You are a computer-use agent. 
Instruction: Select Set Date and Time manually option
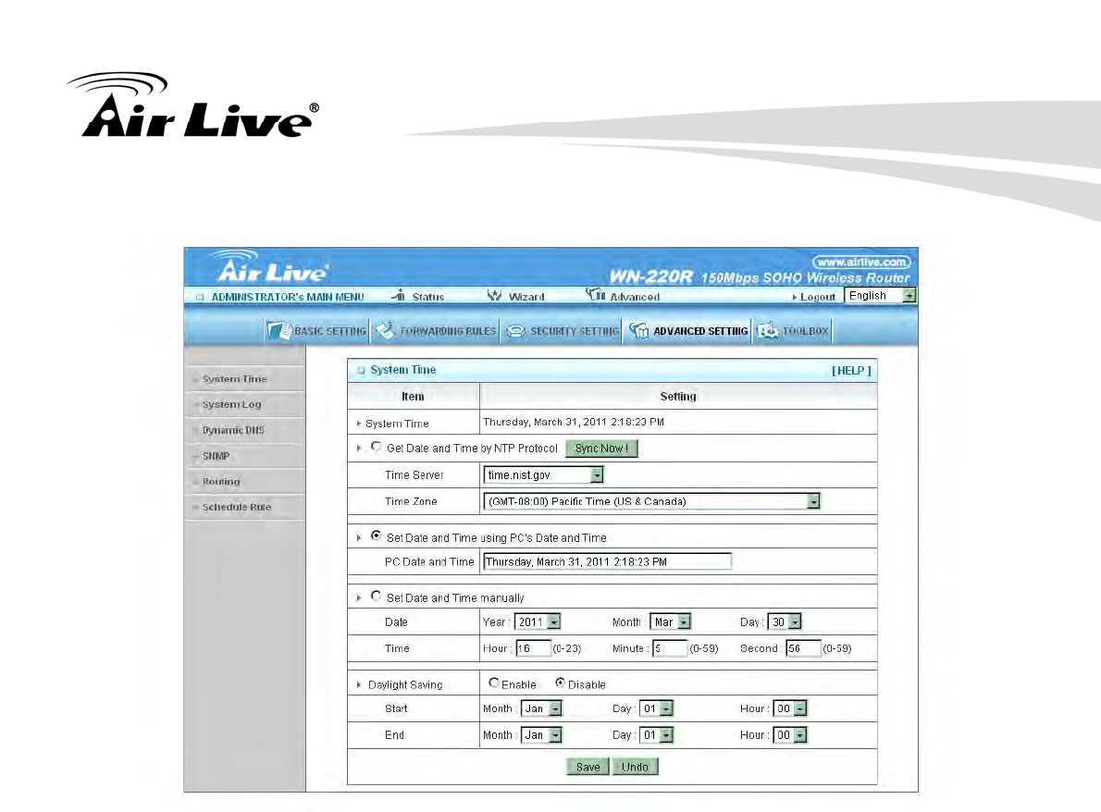pos(377,596)
